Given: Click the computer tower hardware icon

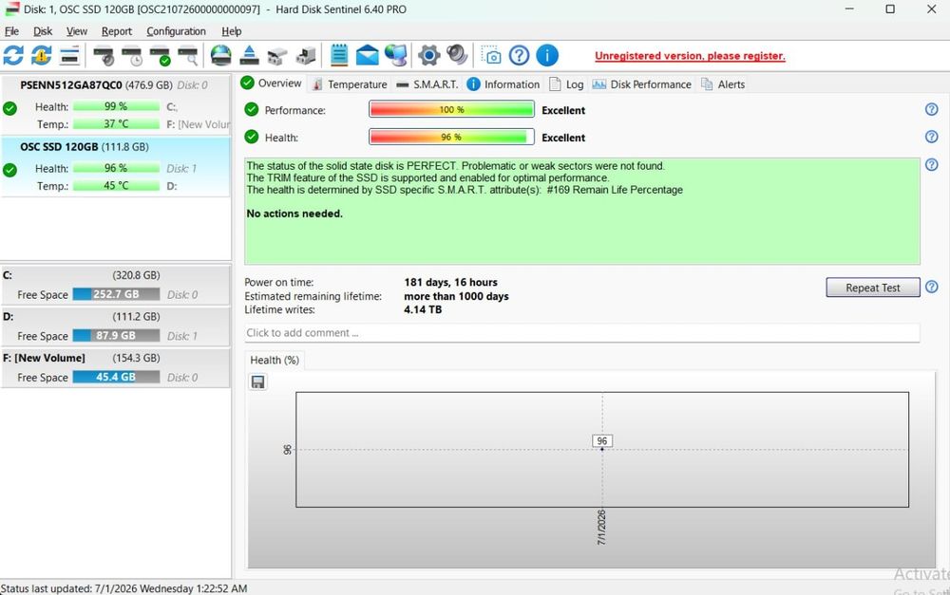Looking at the screenshot, I should (306, 56).
